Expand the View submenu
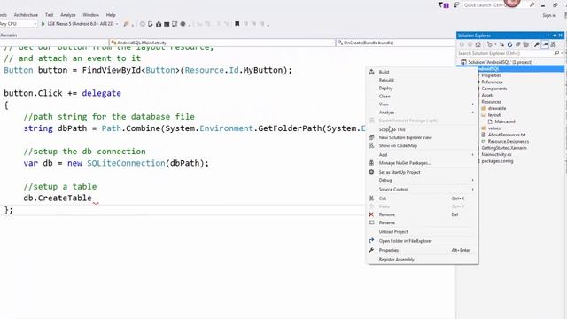This screenshot has width=567, height=319. [x=422, y=105]
